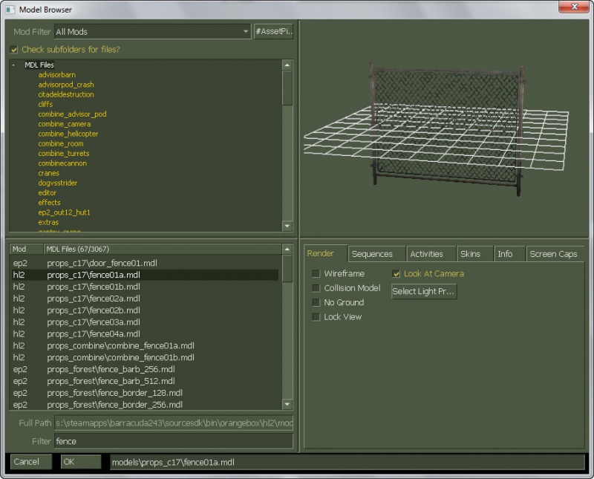Click the file list scroll down arrow
This screenshot has height=479, width=594.
287,404
